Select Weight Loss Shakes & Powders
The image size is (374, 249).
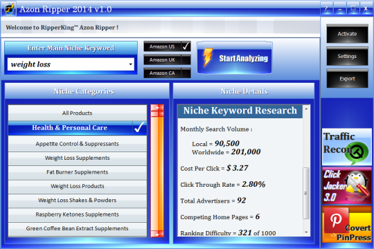(x=78, y=200)
